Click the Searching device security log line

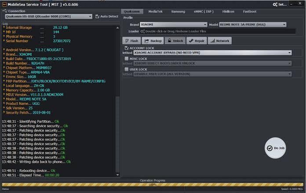click(35, 126)
